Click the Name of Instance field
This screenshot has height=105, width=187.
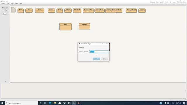point(99,52)
